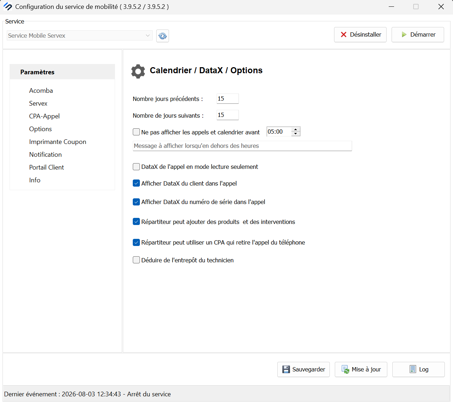Open Portail Client settings
Viewport: 453px width, 402px height.
[x=47, y=167]
